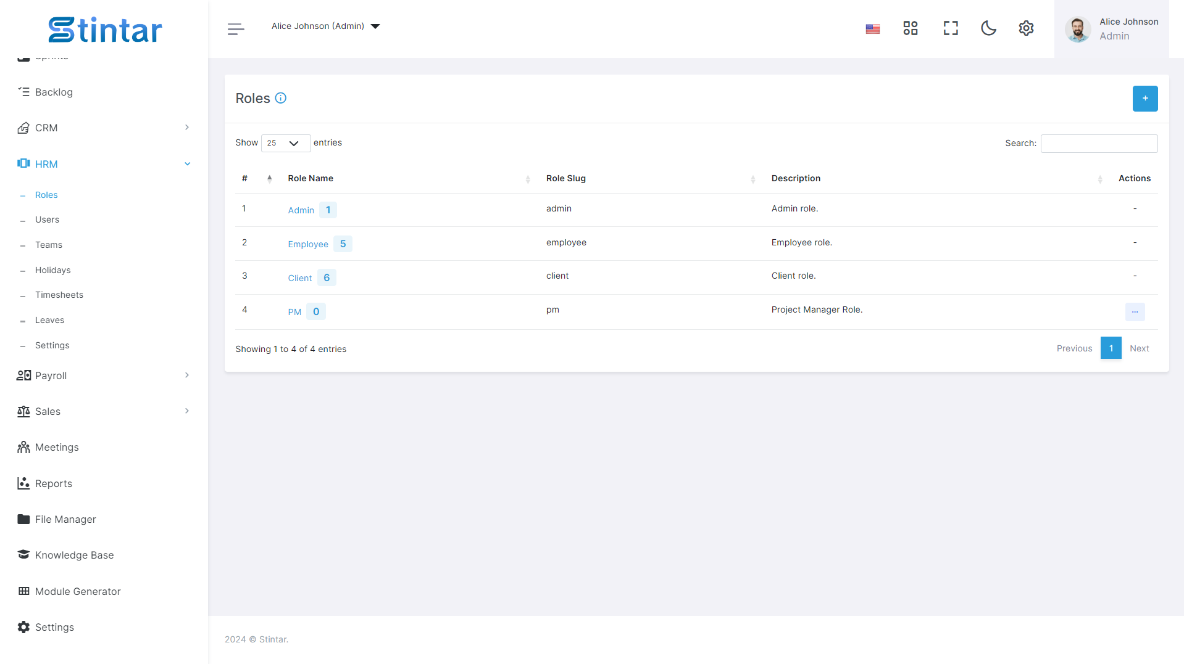1184x664 pixels.
Task: Click the HRM sidebar icon
Action: 23,163
